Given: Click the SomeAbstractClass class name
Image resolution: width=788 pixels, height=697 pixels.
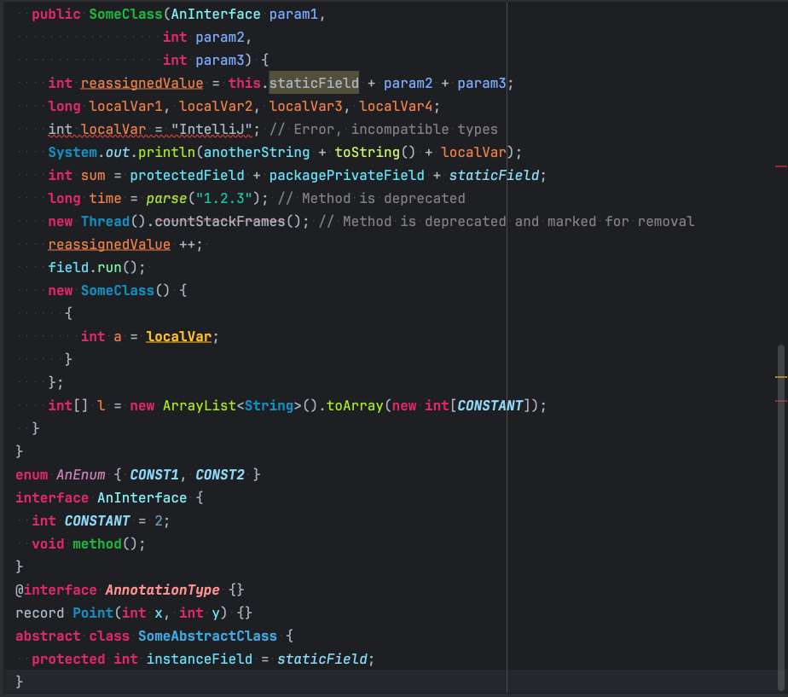Looking at the screenshot, I should click(x=207, y=636).
